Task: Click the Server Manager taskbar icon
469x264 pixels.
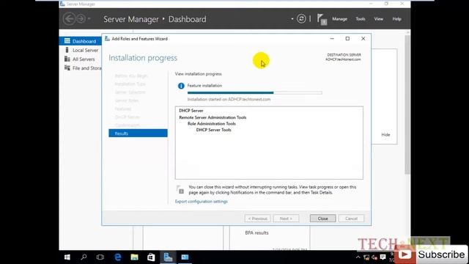Action: click(x=168, y=257)
